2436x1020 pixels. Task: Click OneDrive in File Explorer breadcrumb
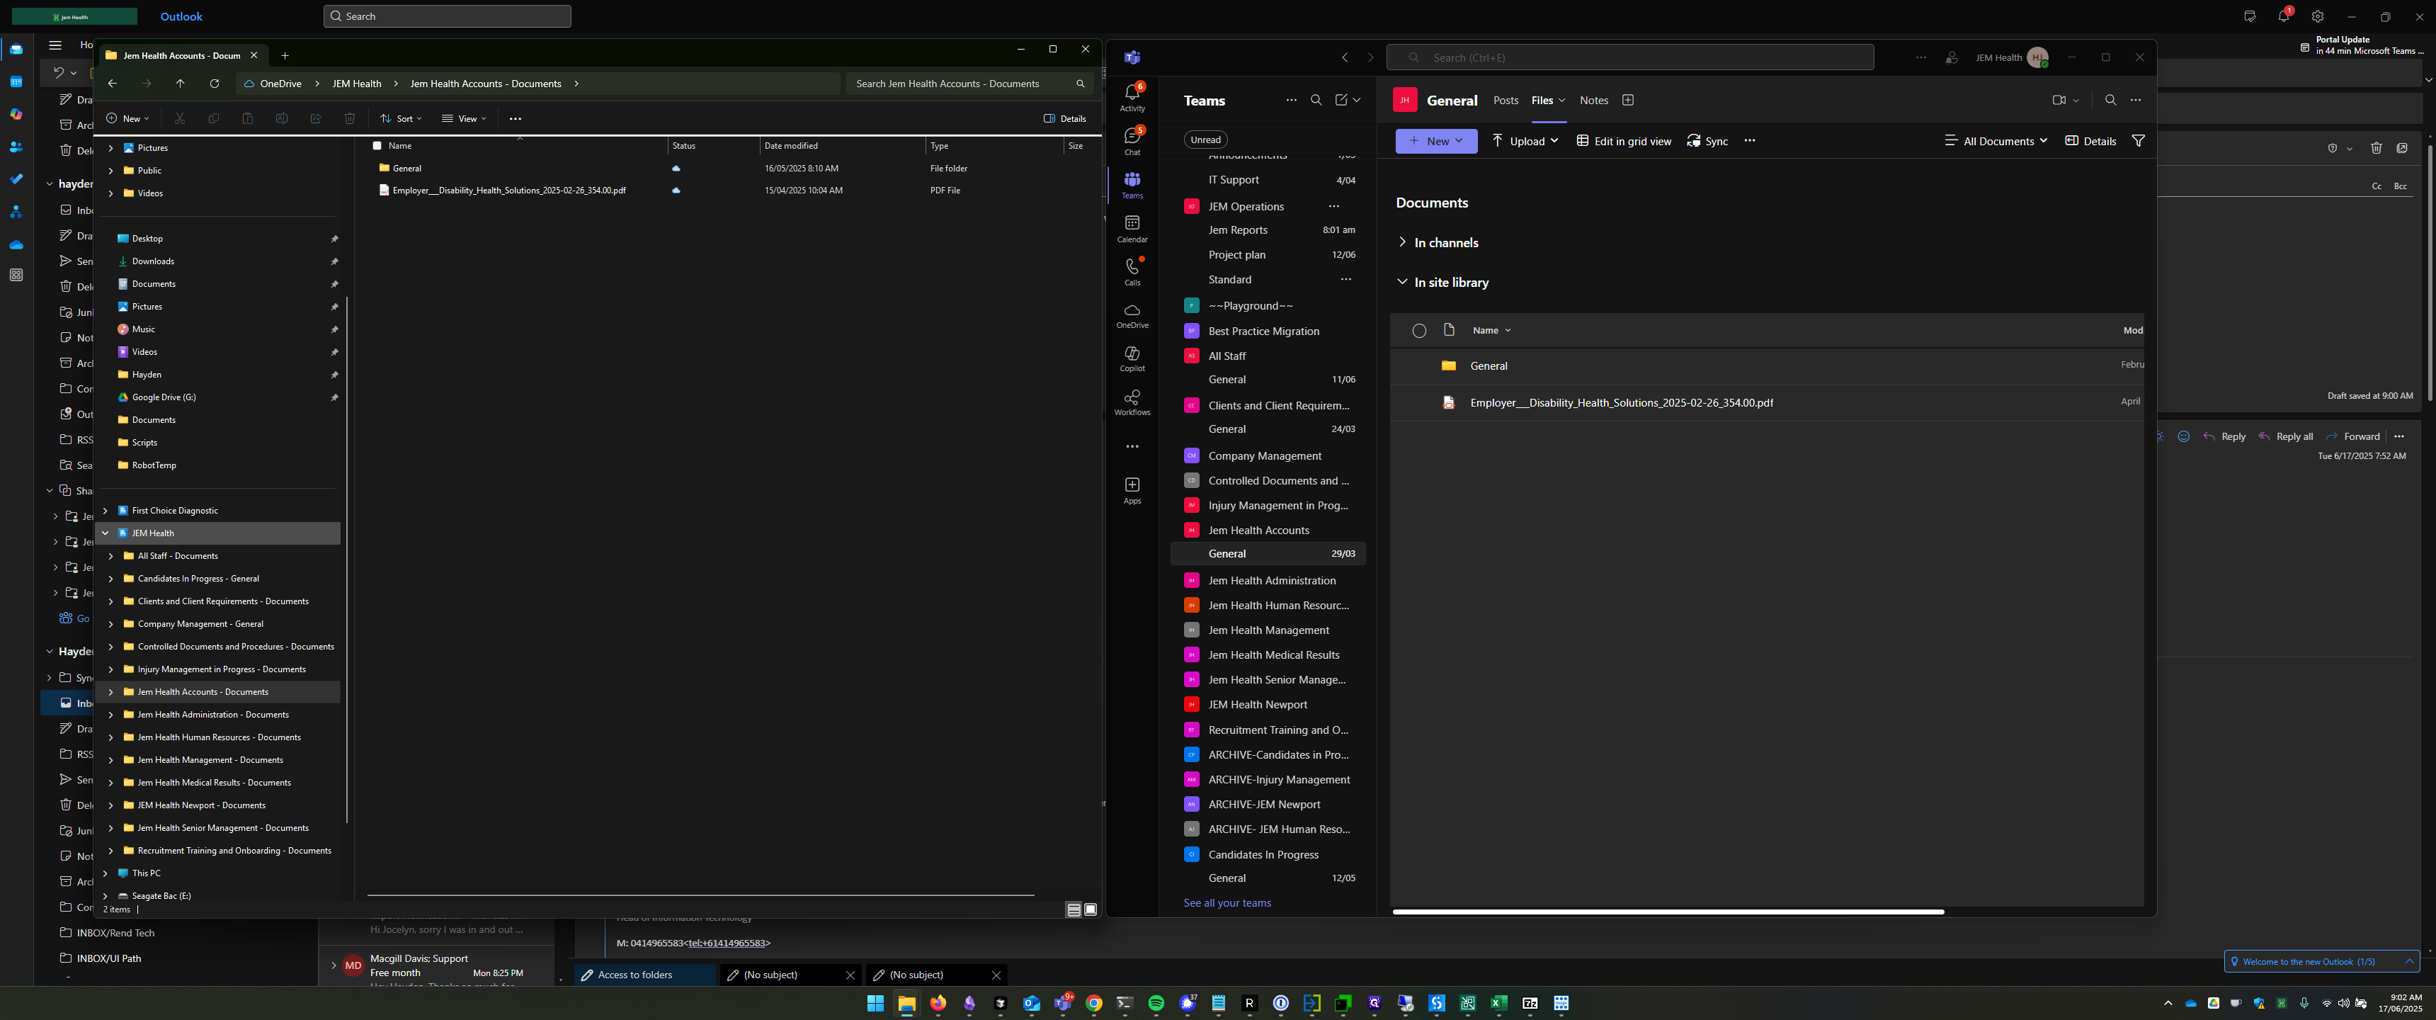[x=281, y=84]
